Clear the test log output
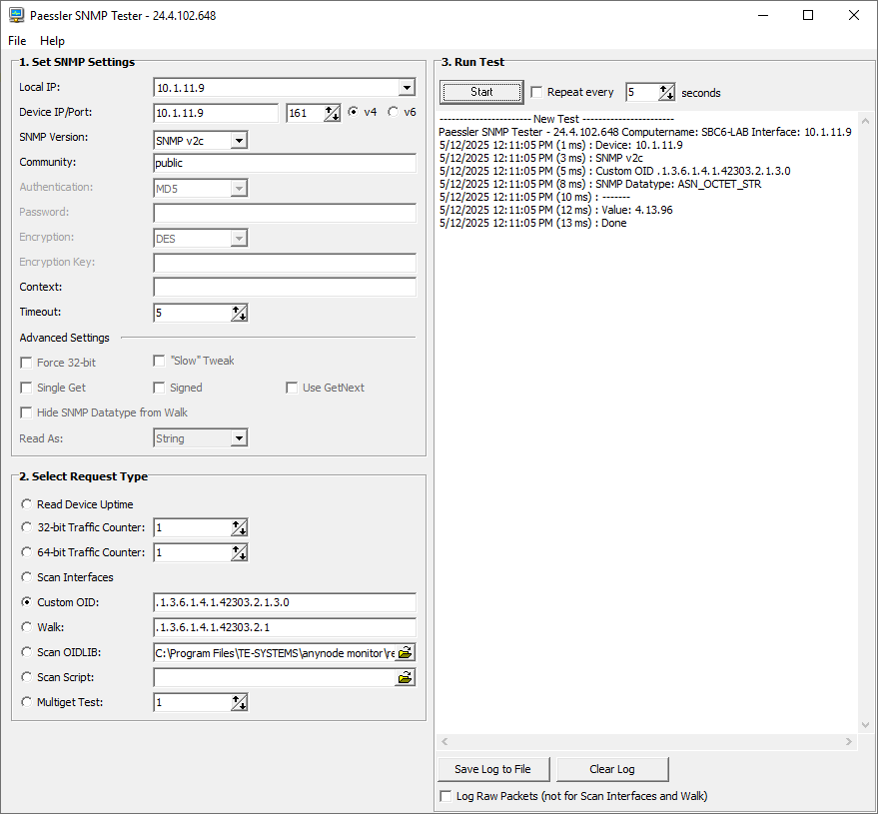 [x=611, y=769]
